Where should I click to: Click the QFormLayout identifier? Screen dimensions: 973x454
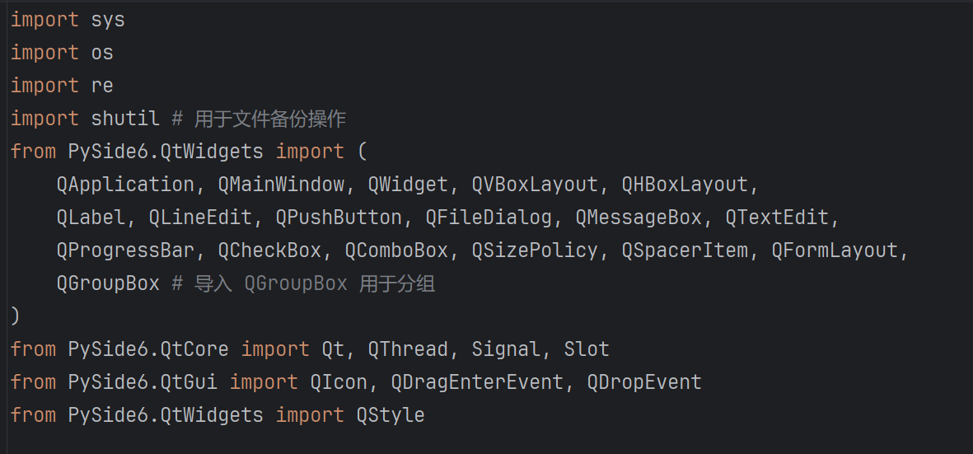pyautogui.click(x=835, y=250)
